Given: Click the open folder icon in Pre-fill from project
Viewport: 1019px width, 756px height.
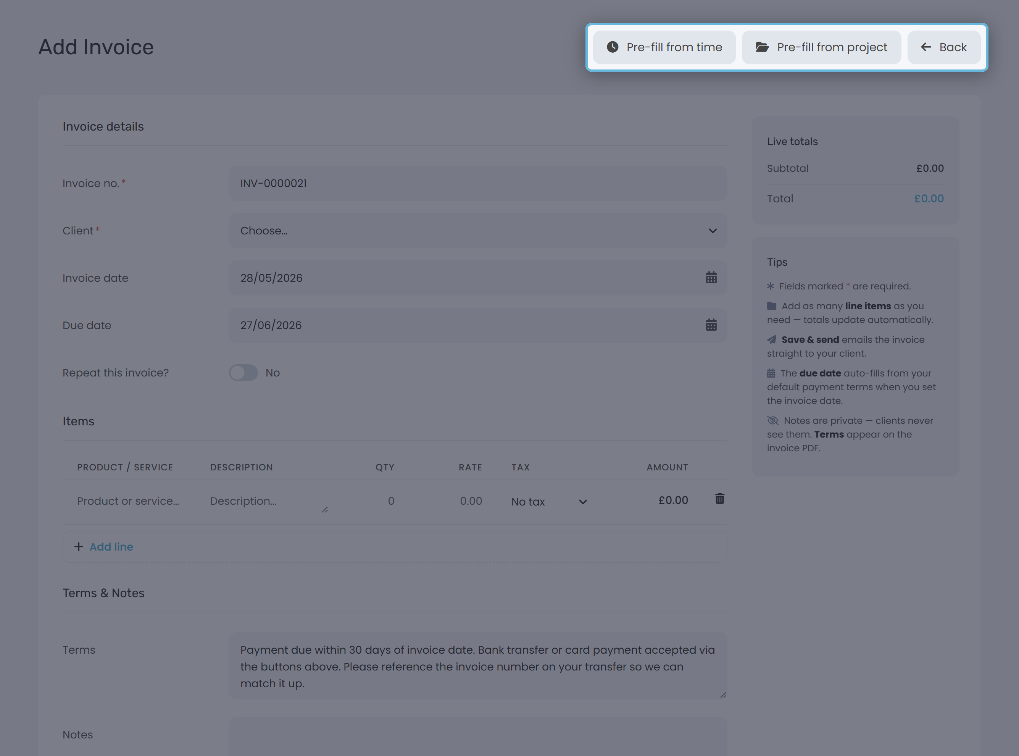Looking at the screenshot, I should [762, 47].
